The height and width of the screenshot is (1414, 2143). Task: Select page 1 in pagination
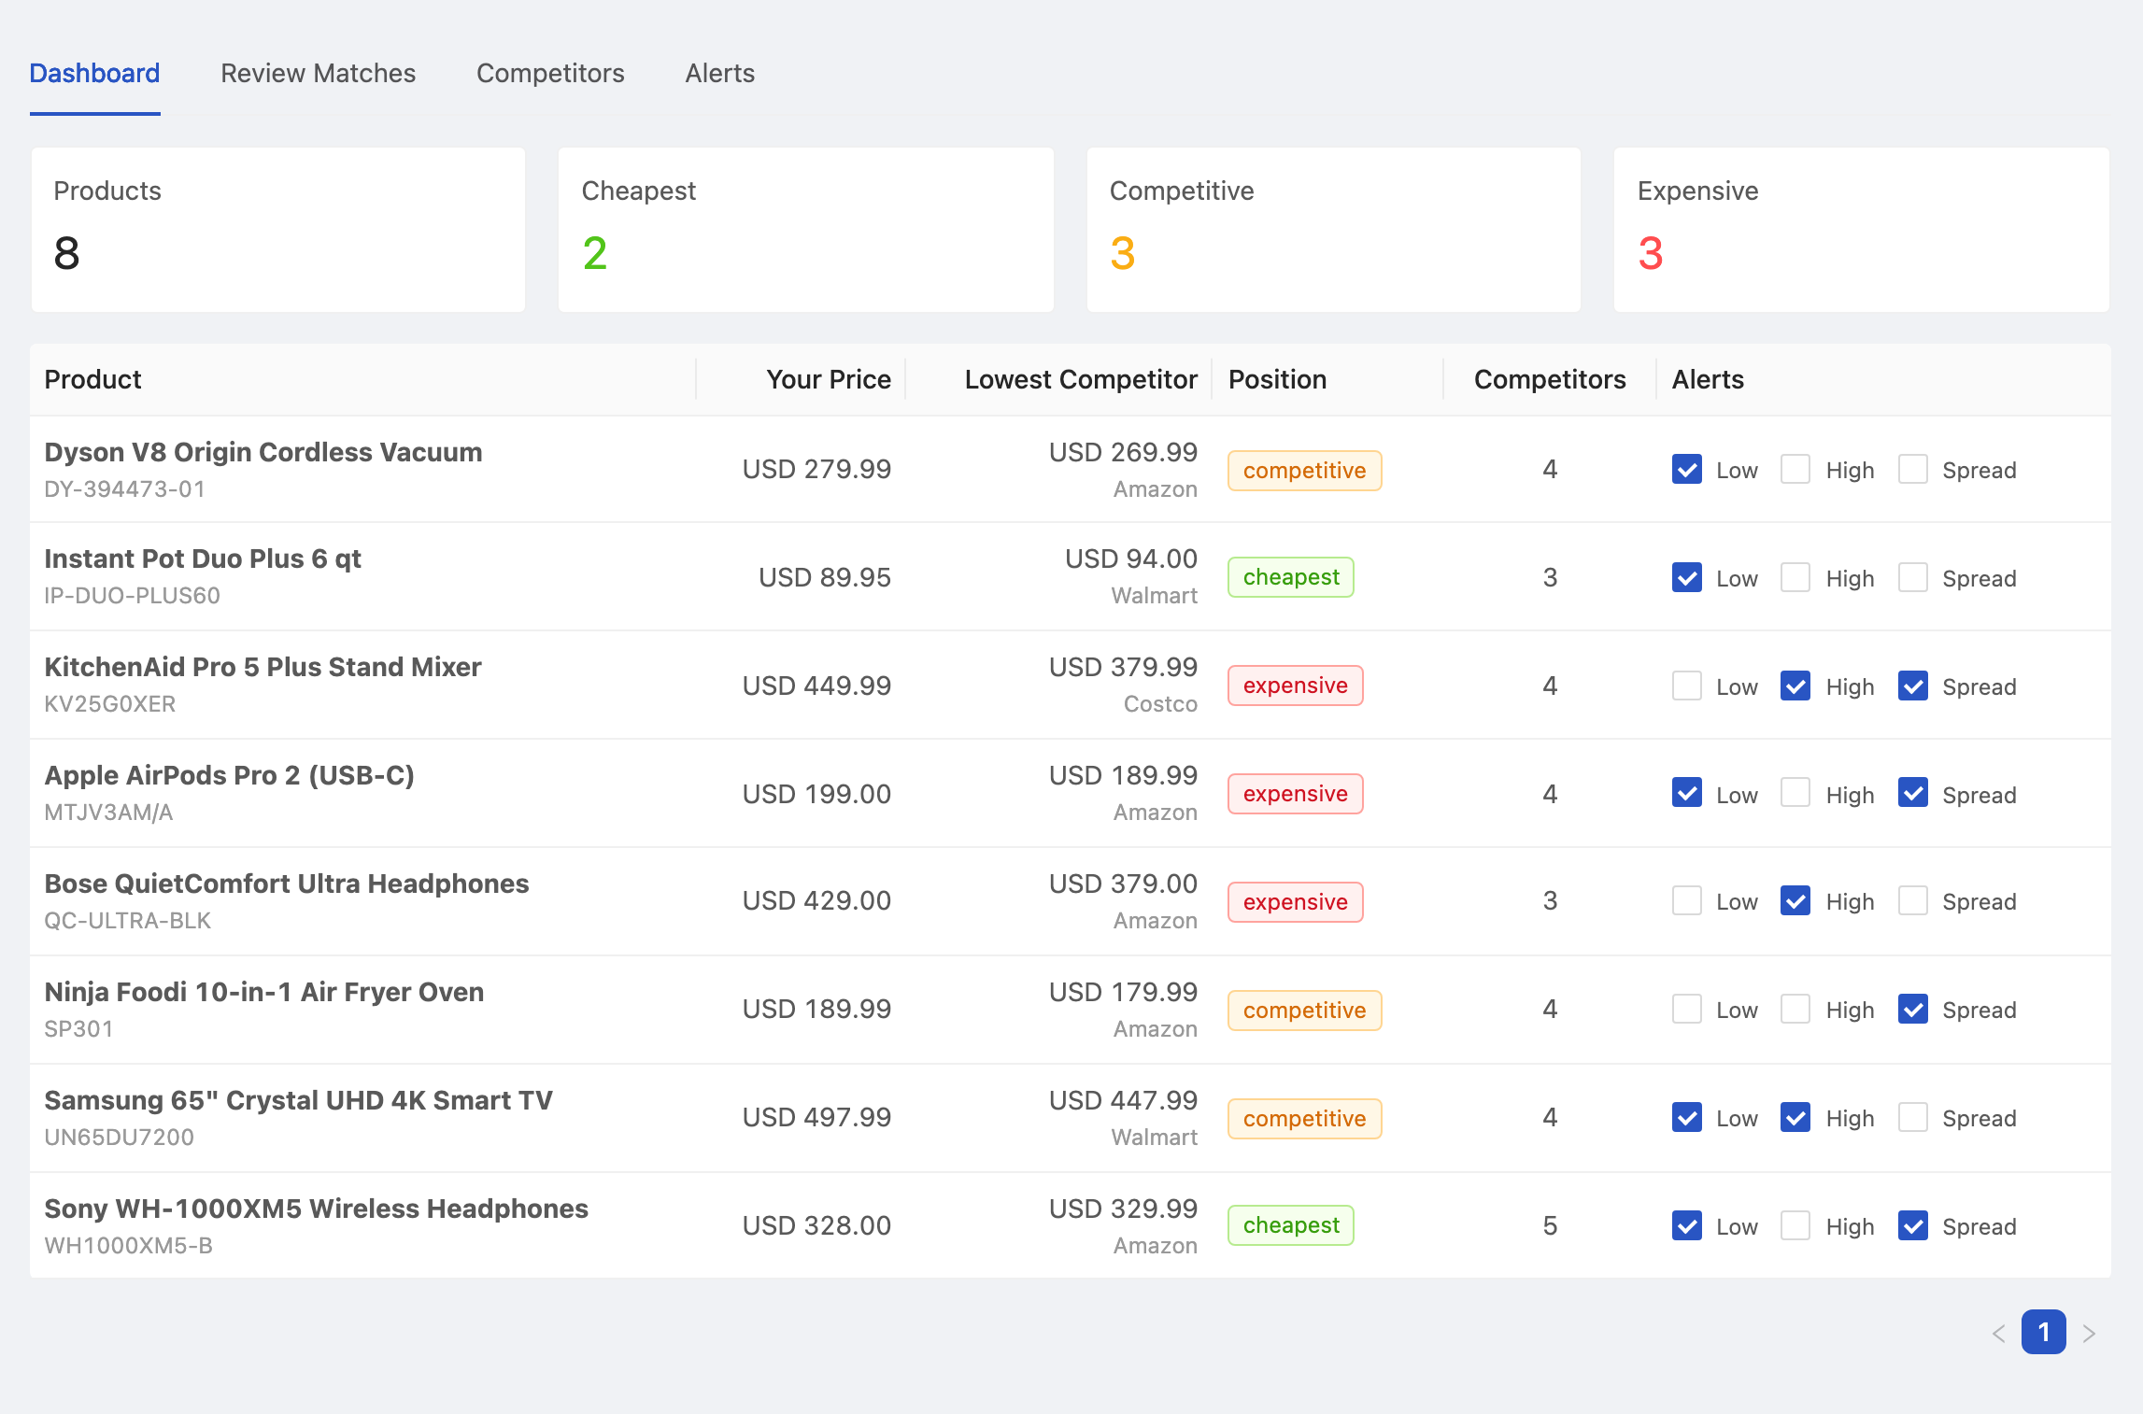(2043, 1332)
